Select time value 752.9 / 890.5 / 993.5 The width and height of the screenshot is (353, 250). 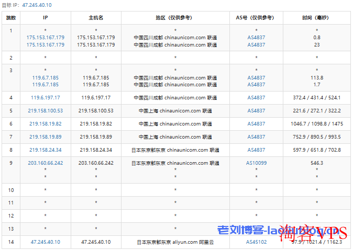317,137
